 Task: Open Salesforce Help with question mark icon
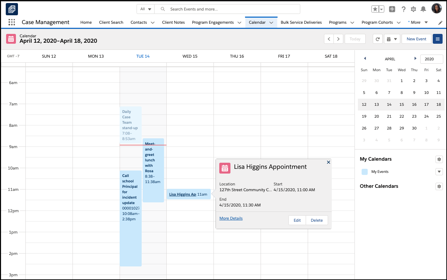pyautogui.click(x=403, y=9)
